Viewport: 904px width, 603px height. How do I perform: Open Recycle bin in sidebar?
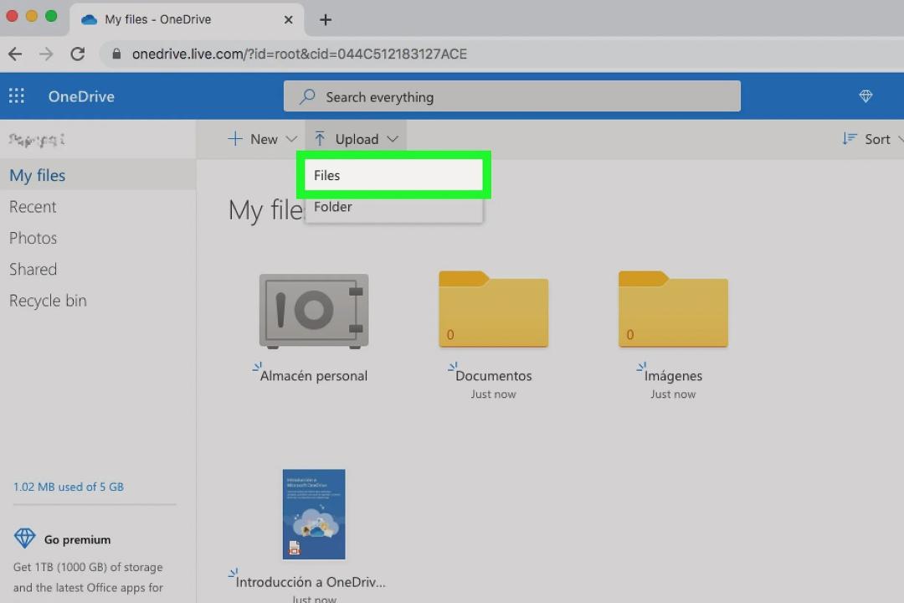tap(48, 301)
